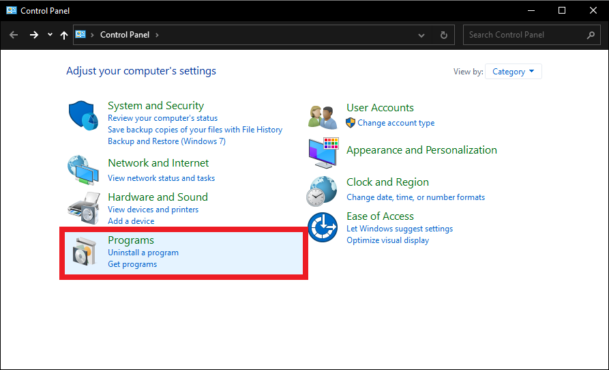Open the Clock and Region globe icon
This screenshot has width=609, height=370.
(x=323, y=190)
